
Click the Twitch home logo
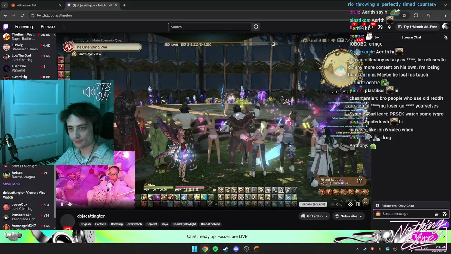tap(6, 27)
